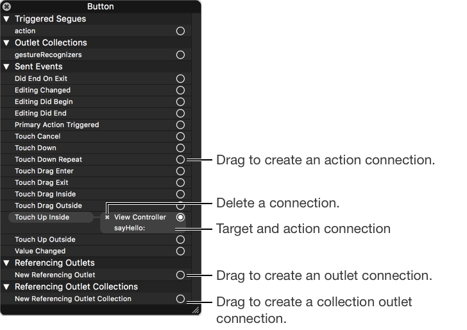Click the Value Changed connection circle

180,251
